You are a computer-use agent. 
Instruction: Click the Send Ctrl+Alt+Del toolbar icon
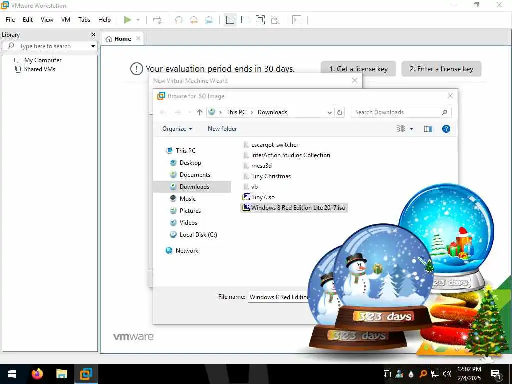point(157,20)
